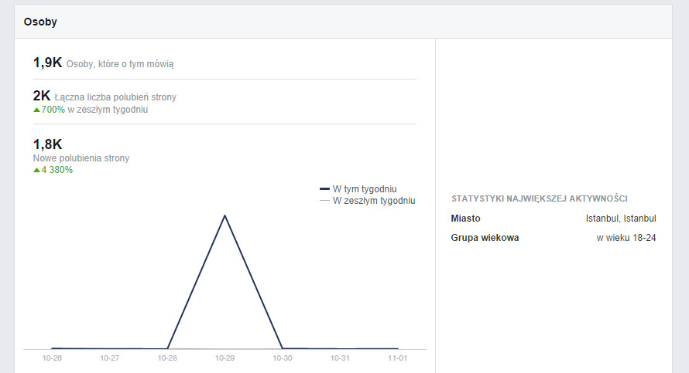Screen dimensions: 689x373
Task: Select the 'W zeszłym tygodniu' legend label
Action: 374,201
